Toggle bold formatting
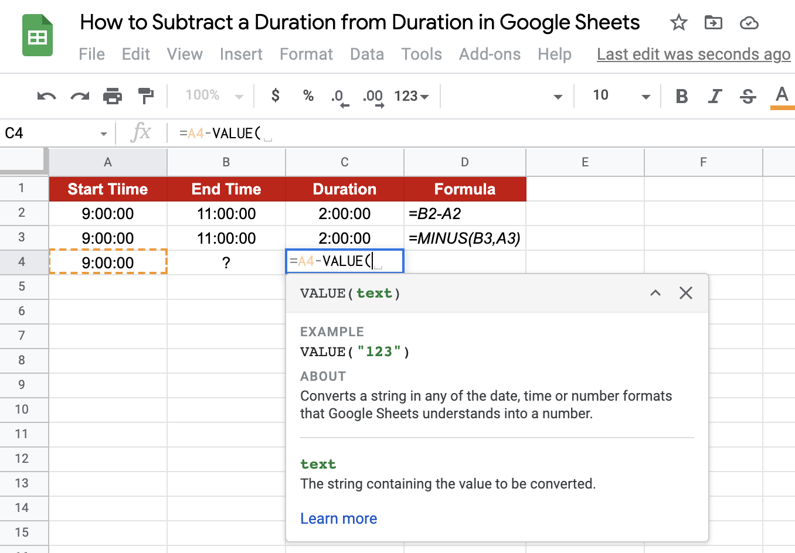Image resolution: width=795 pixels, height=553 pixels. tap(682, 95)
